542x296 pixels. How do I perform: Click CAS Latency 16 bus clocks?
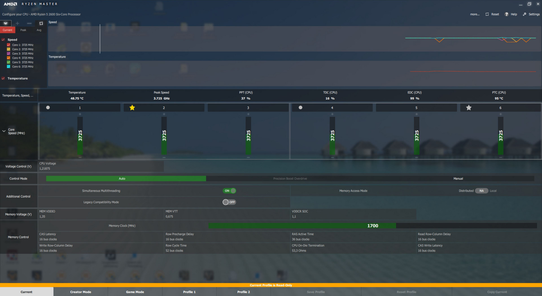click(101, 237)
